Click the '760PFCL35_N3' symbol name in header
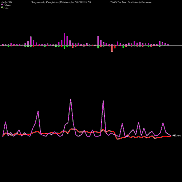The width and height of the screenshot is (182, 182). coord(83,2)
